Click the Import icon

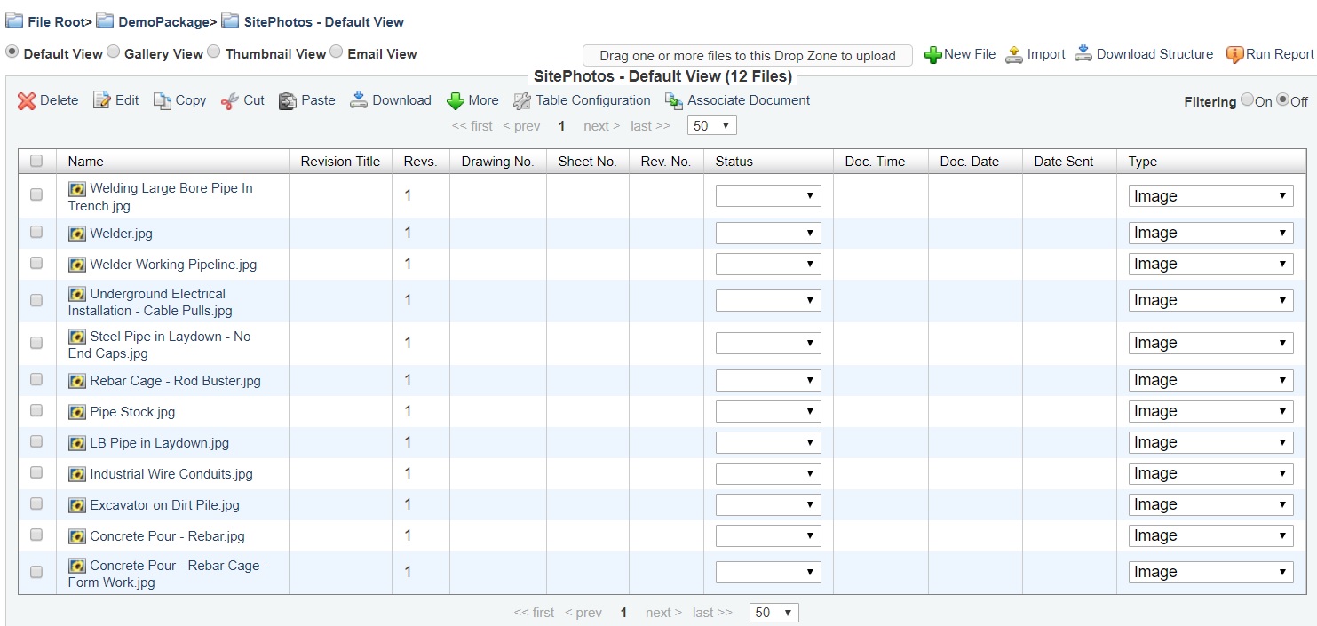point(1014,55)
